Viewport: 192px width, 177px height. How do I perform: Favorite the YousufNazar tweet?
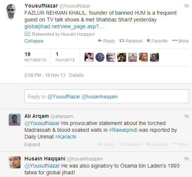pyautogui.click(x=157, y=41)
